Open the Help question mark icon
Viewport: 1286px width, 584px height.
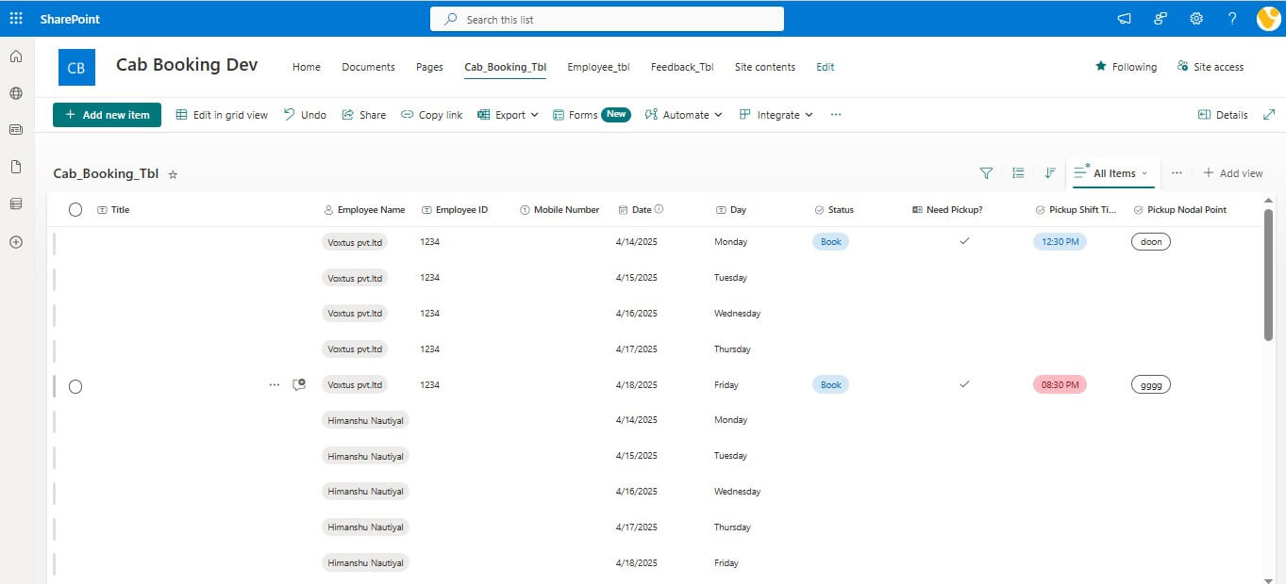(1231, 18)
